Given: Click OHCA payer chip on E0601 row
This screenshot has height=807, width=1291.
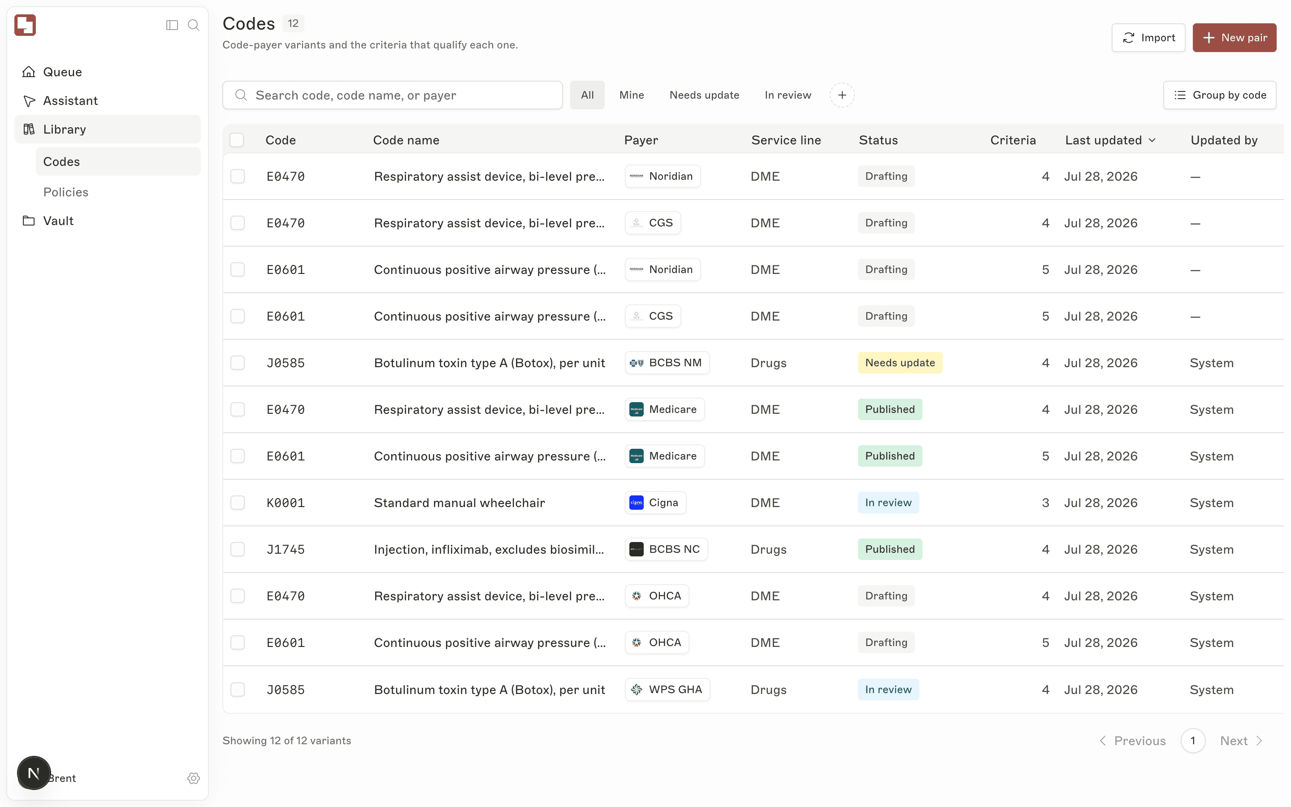Looking at the screenshot, I should 657,642.
